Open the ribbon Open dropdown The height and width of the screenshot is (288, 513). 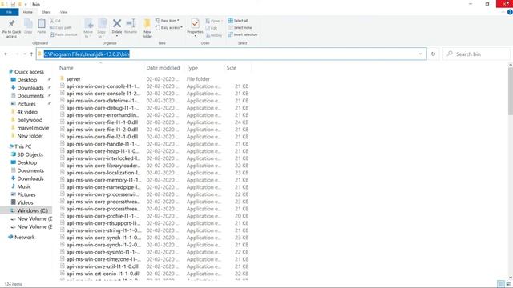[x=214, y=21]
